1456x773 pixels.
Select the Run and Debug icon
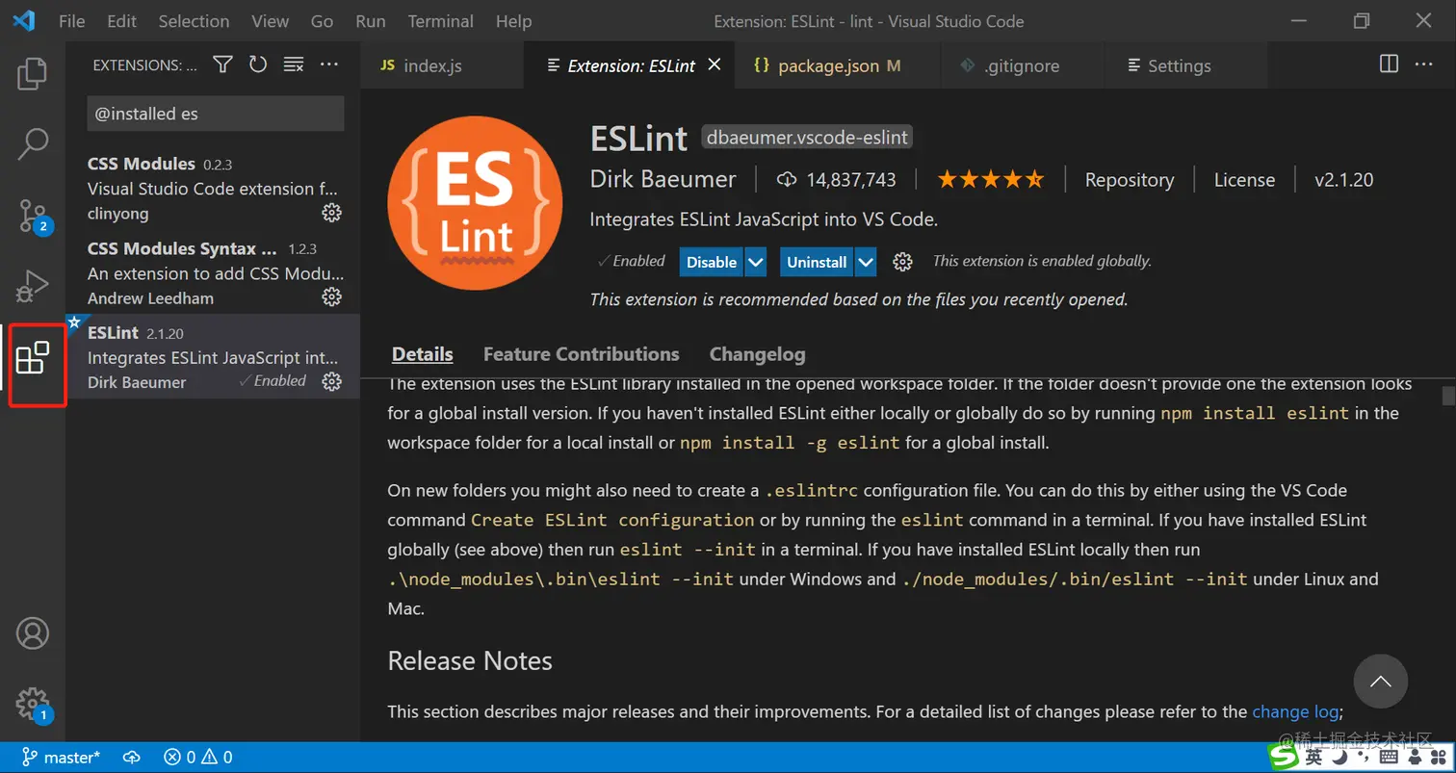pyautogui.click(x=32, y=285)
